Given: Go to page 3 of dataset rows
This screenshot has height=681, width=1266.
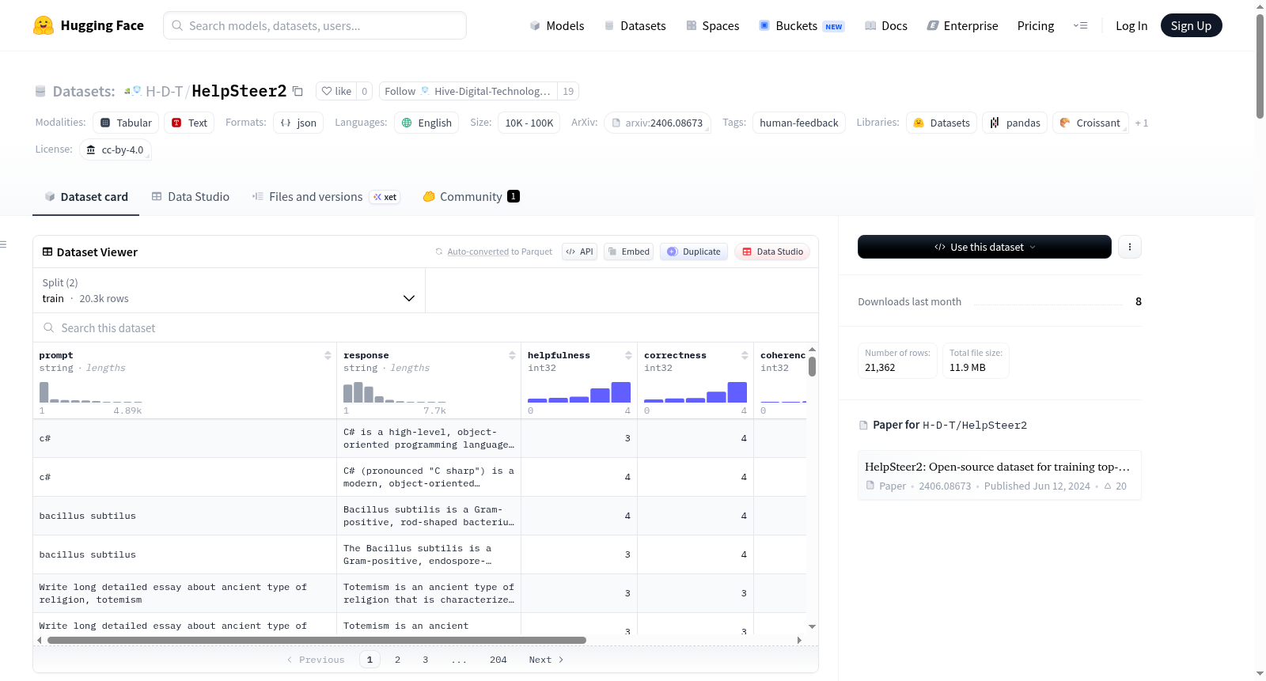Looking at the screenshot, I should coord(425,660).
